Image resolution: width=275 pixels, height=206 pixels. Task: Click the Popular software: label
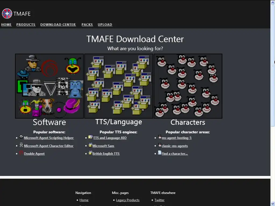(x=49, y=132)
